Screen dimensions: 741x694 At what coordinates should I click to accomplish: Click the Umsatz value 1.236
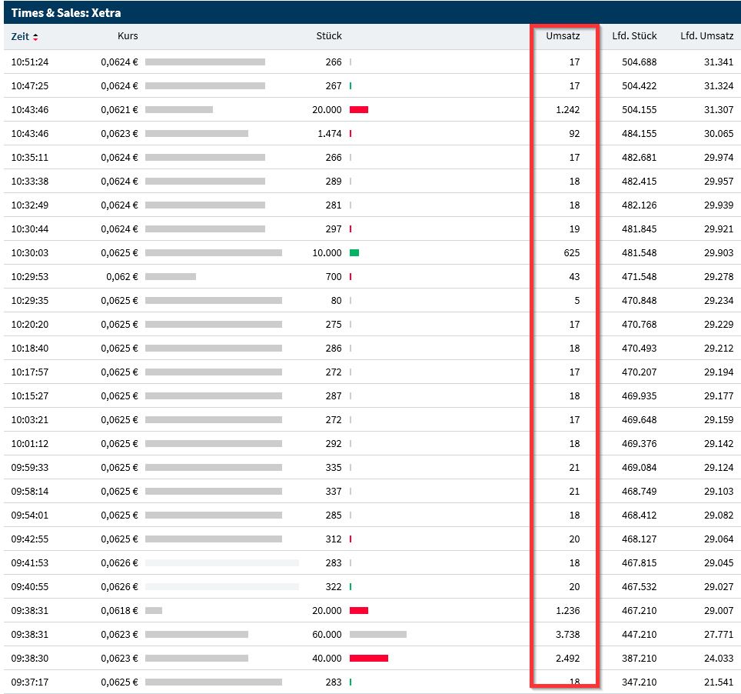567,611
